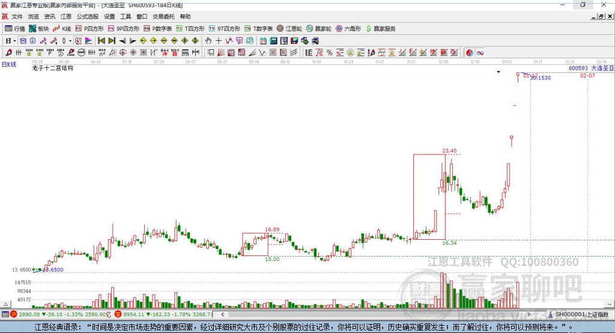
Task: Click the 16.89 price label
Action: (272, 230)
